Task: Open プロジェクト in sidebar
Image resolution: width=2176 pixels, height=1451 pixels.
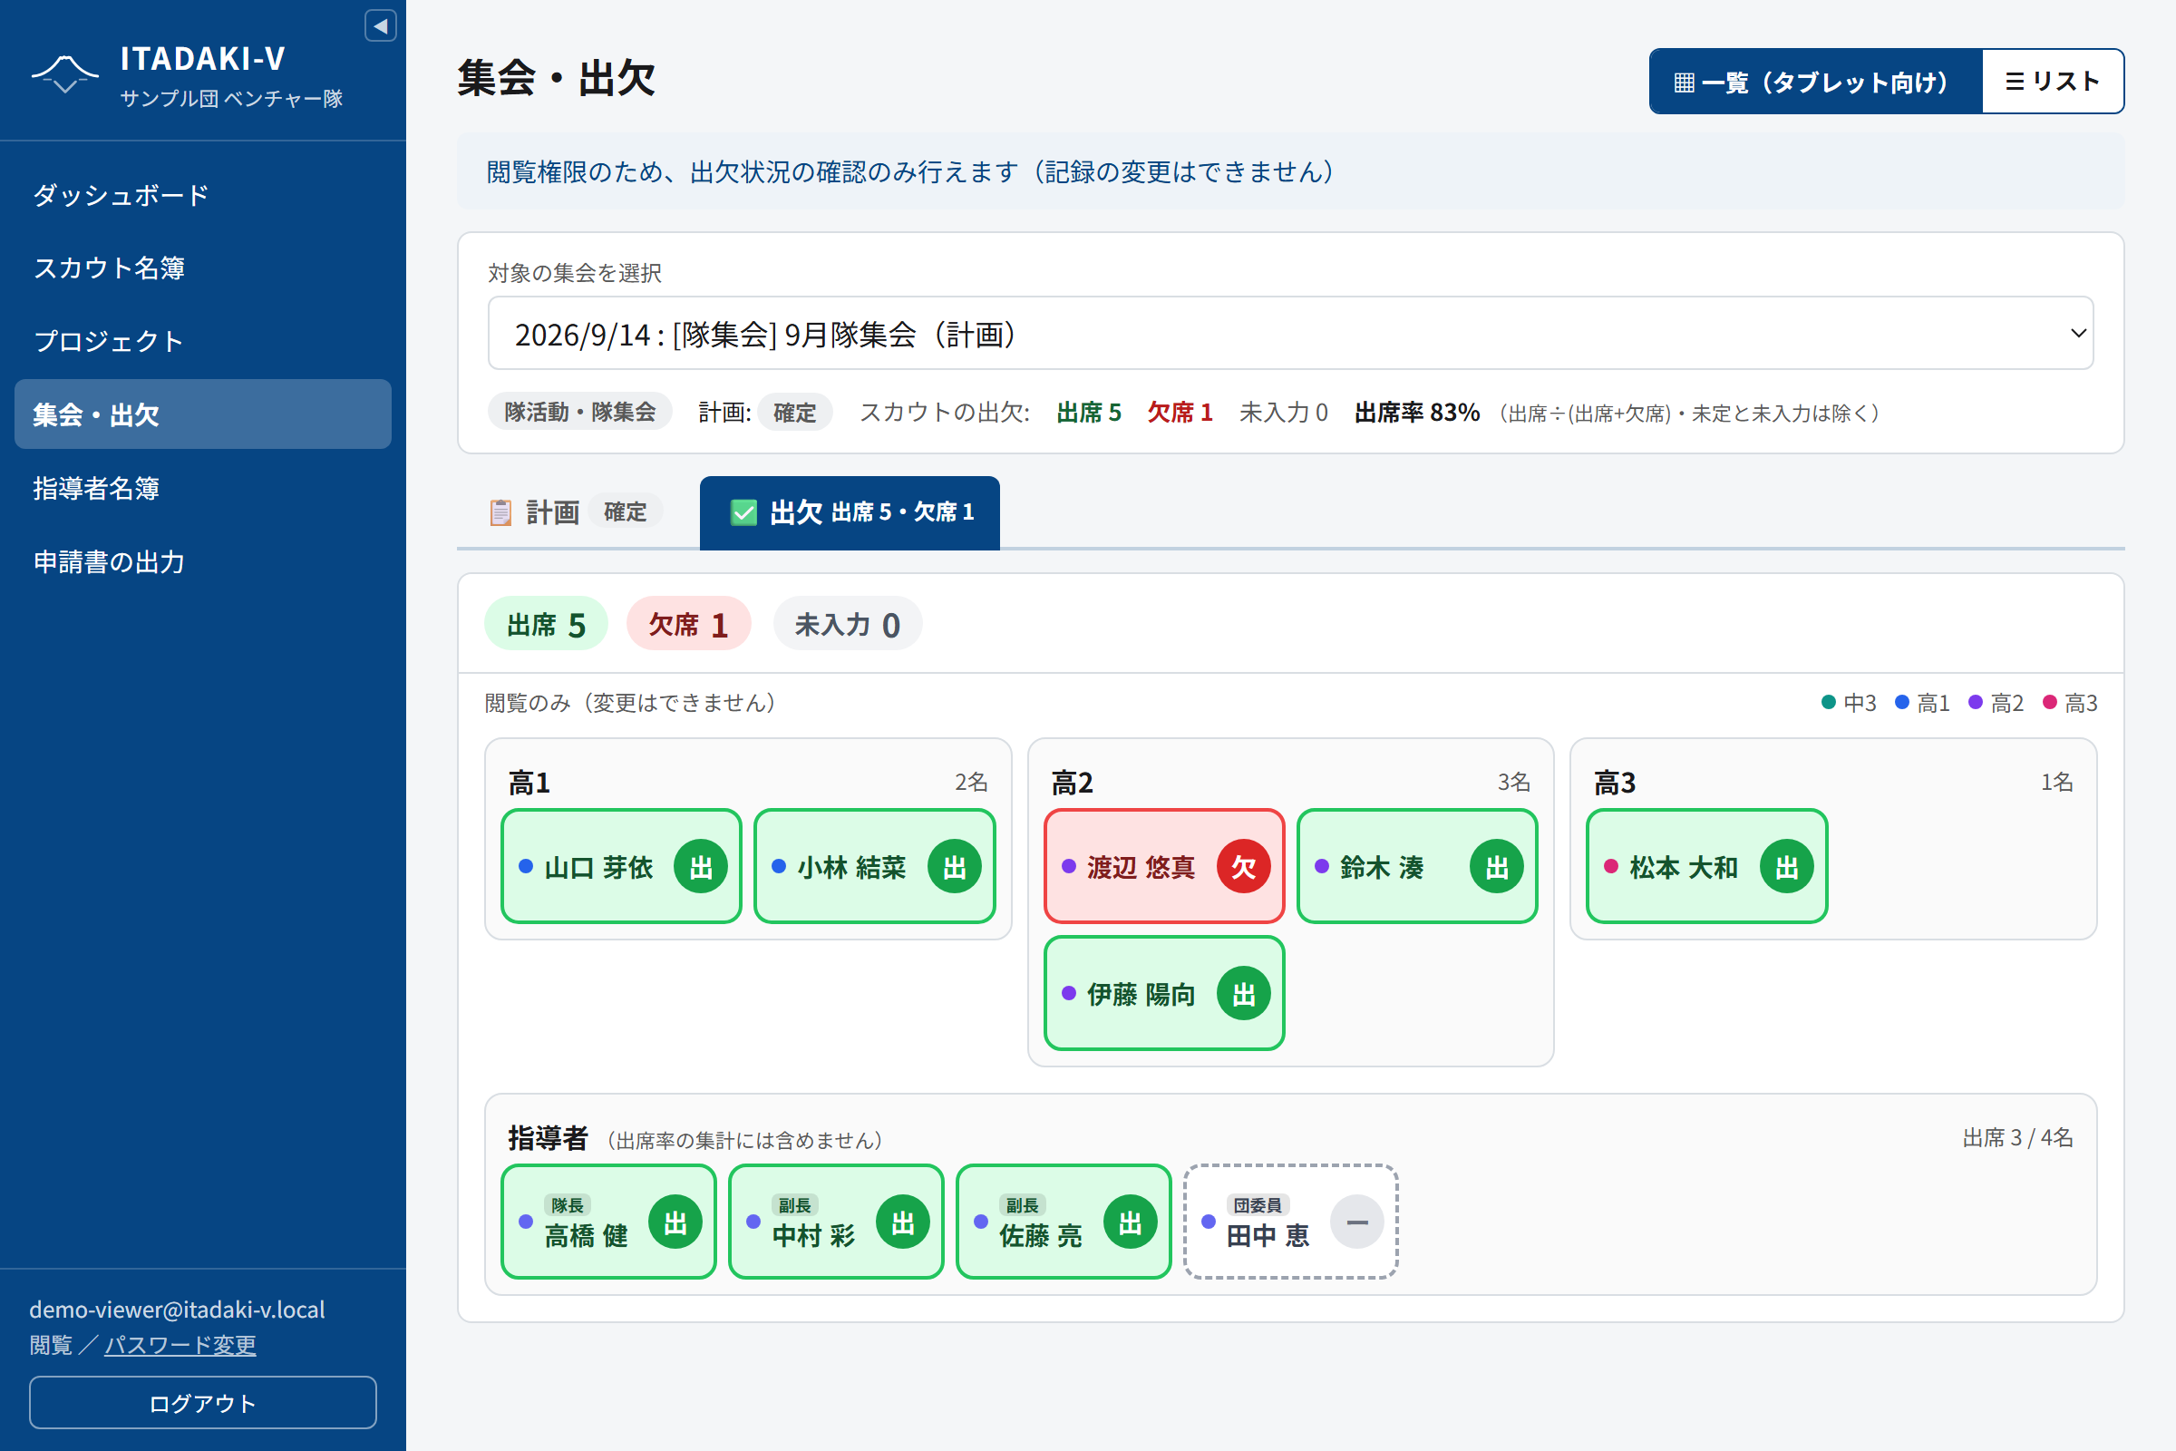Action: 202,341
